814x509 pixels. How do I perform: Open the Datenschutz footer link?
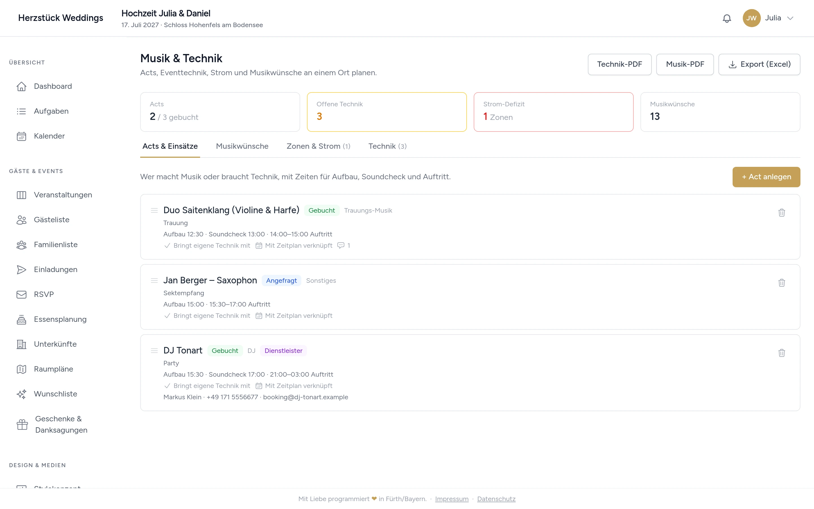click(496, 499)
